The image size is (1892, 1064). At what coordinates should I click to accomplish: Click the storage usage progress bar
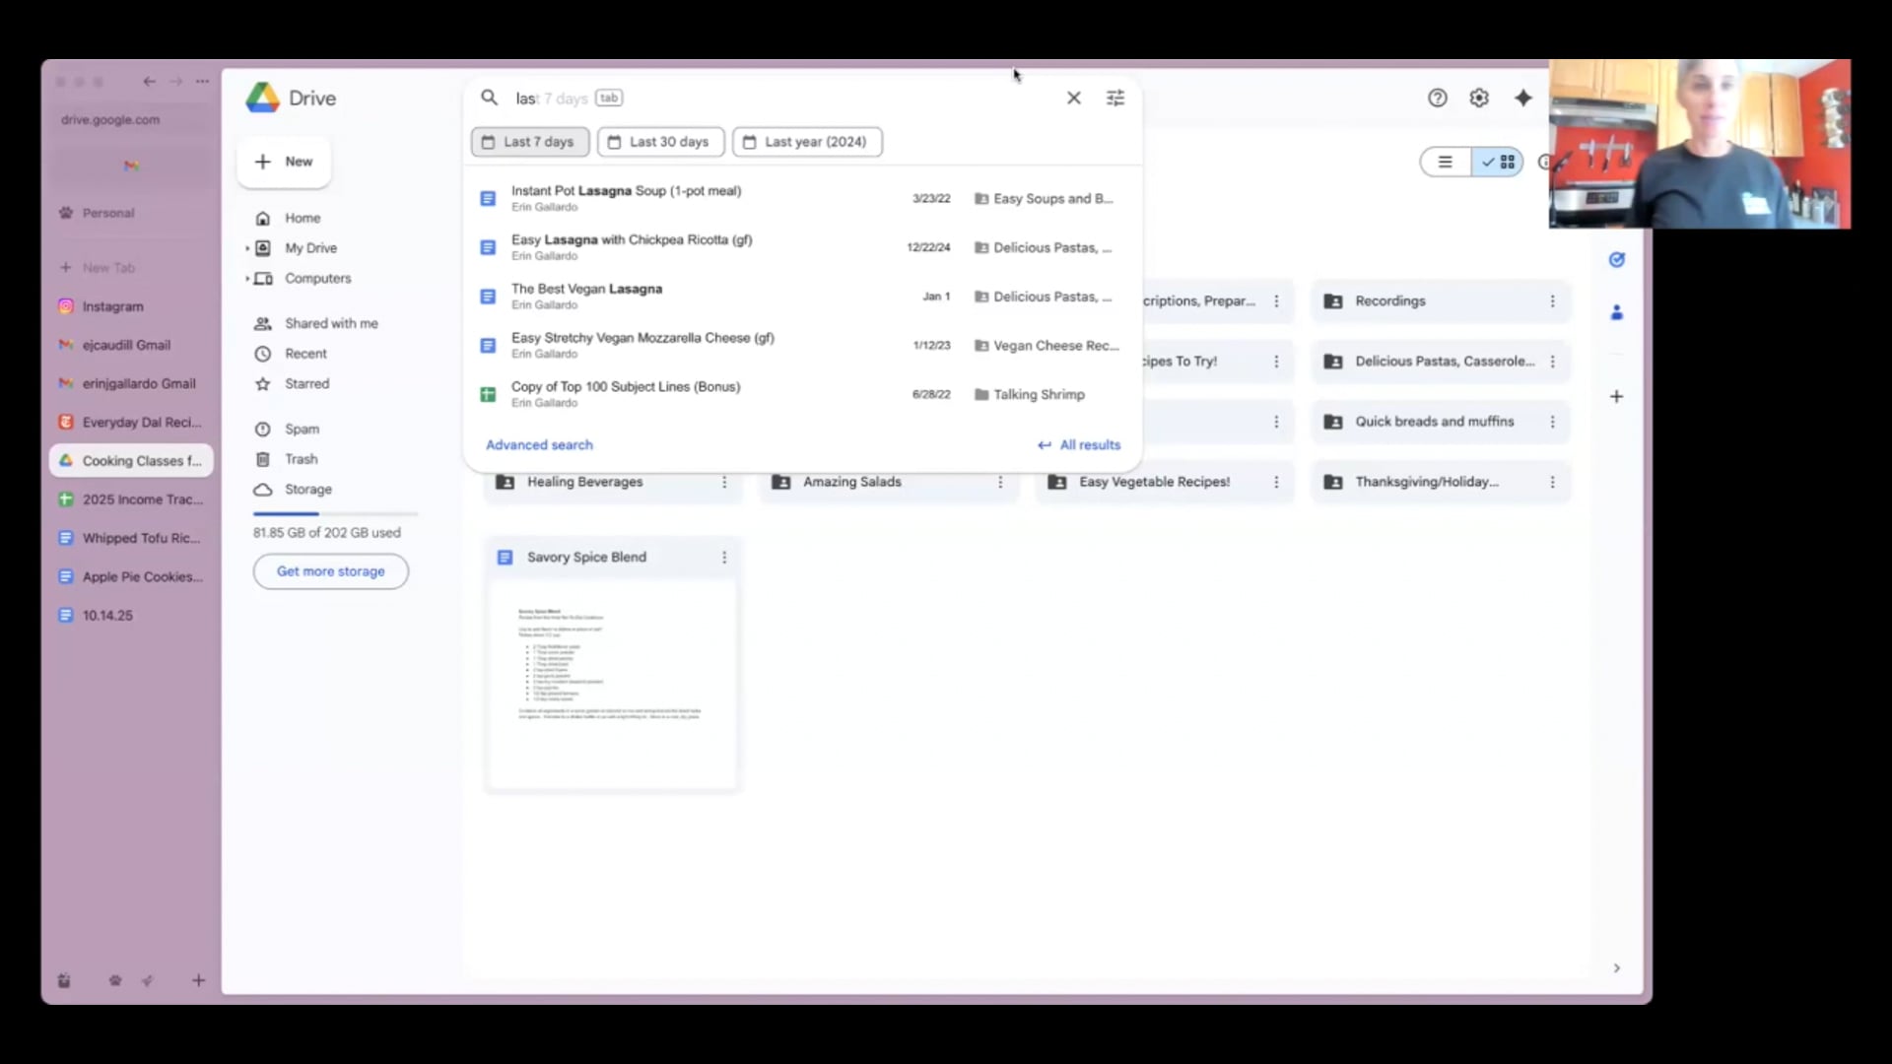pos(335,513)
